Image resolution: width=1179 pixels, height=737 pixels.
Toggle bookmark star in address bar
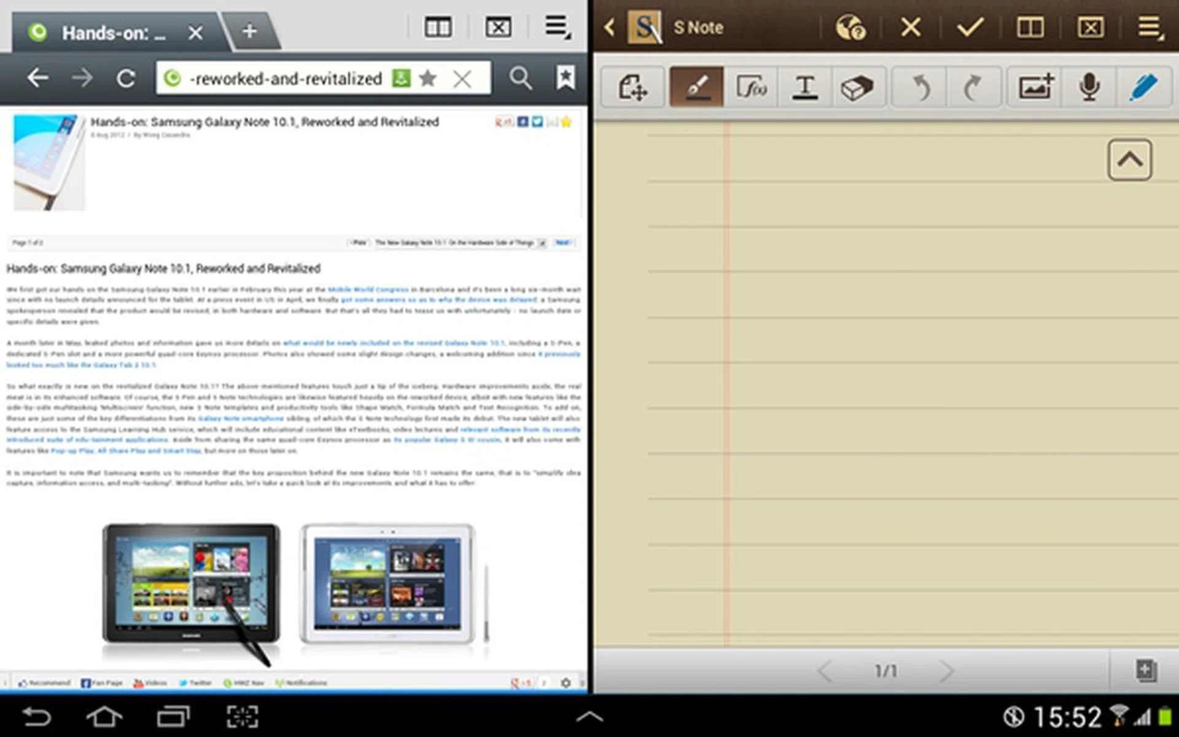[x=427, y=78]
